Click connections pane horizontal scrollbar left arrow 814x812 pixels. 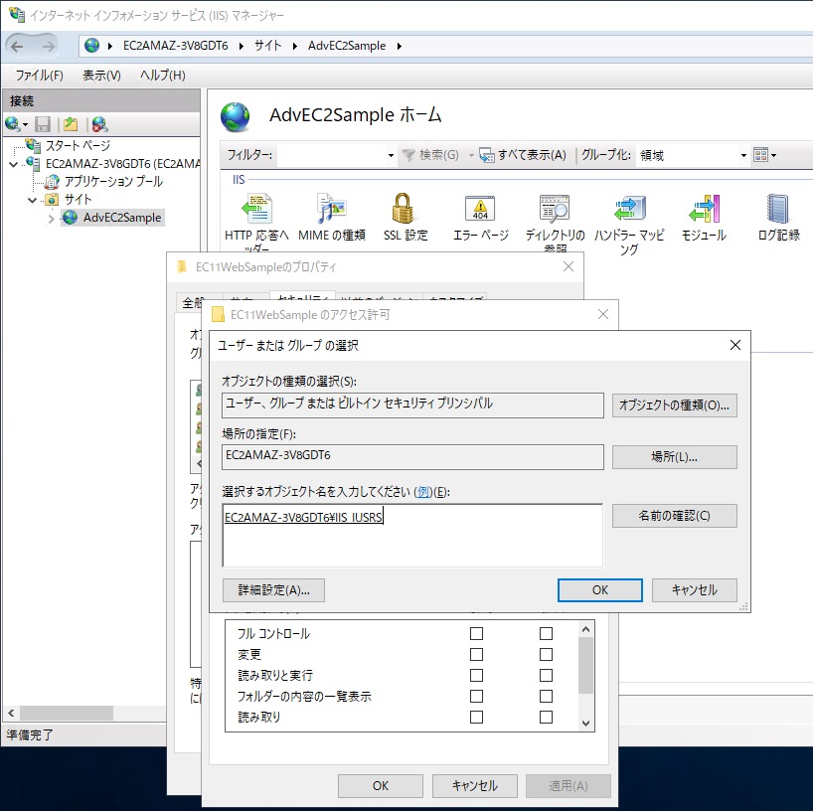pos(11,713)
